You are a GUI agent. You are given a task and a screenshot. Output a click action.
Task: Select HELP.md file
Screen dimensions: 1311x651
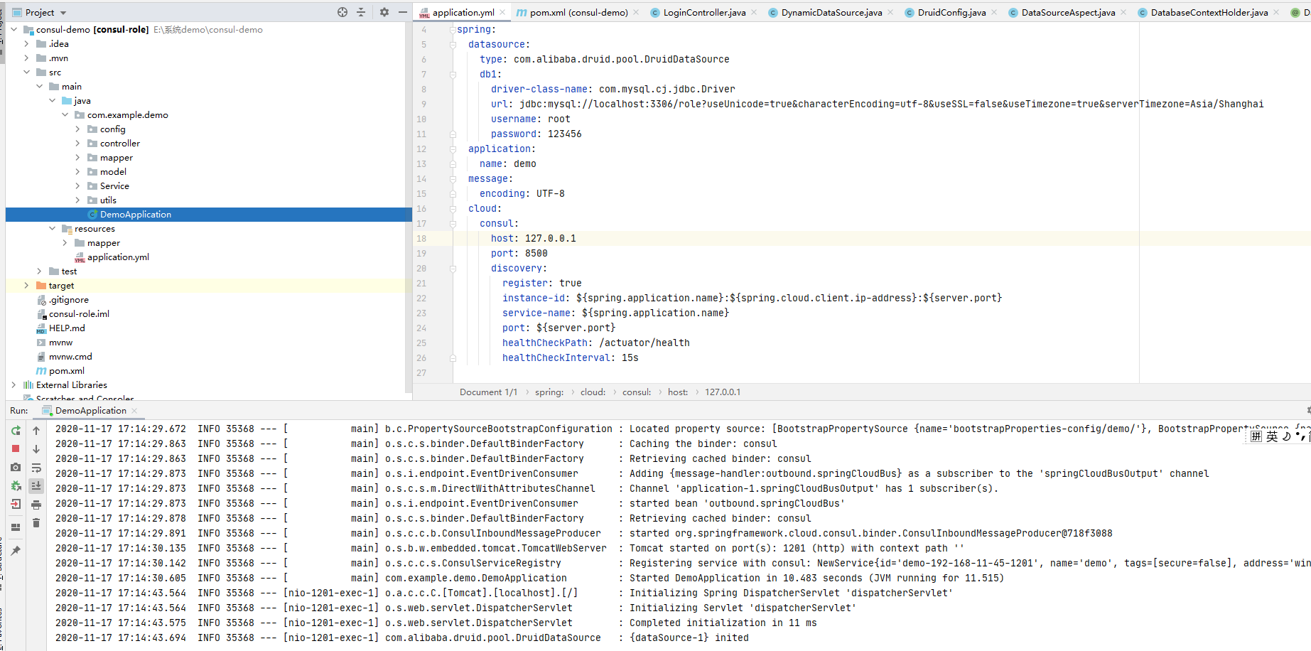click(x=67, y=328)
